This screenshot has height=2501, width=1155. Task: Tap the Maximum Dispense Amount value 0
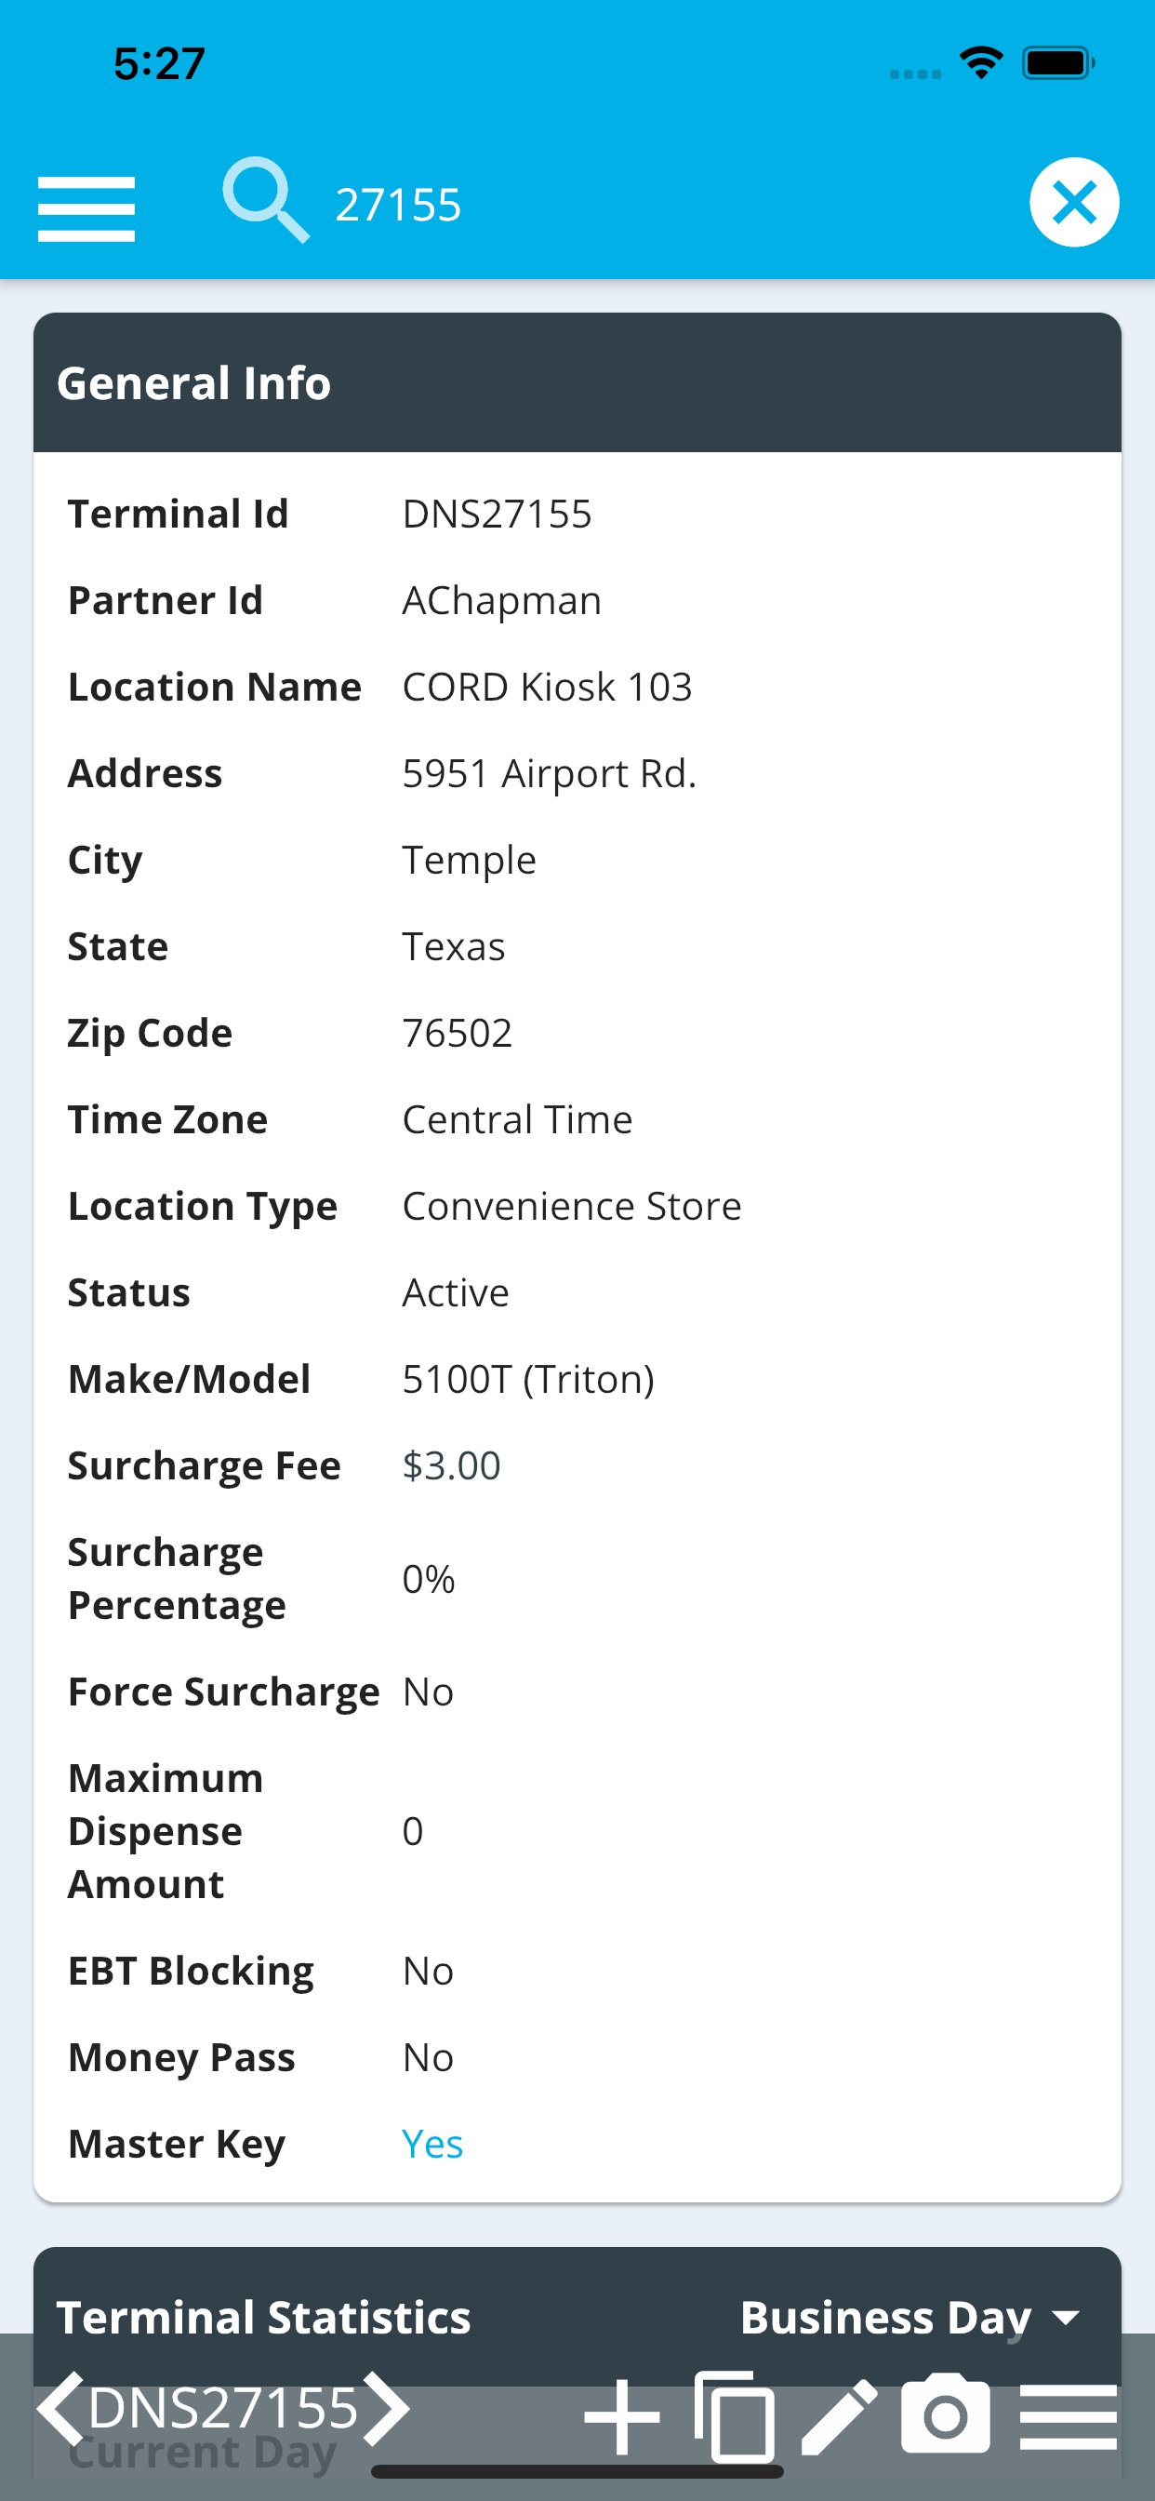click(x=413, y=1832)
